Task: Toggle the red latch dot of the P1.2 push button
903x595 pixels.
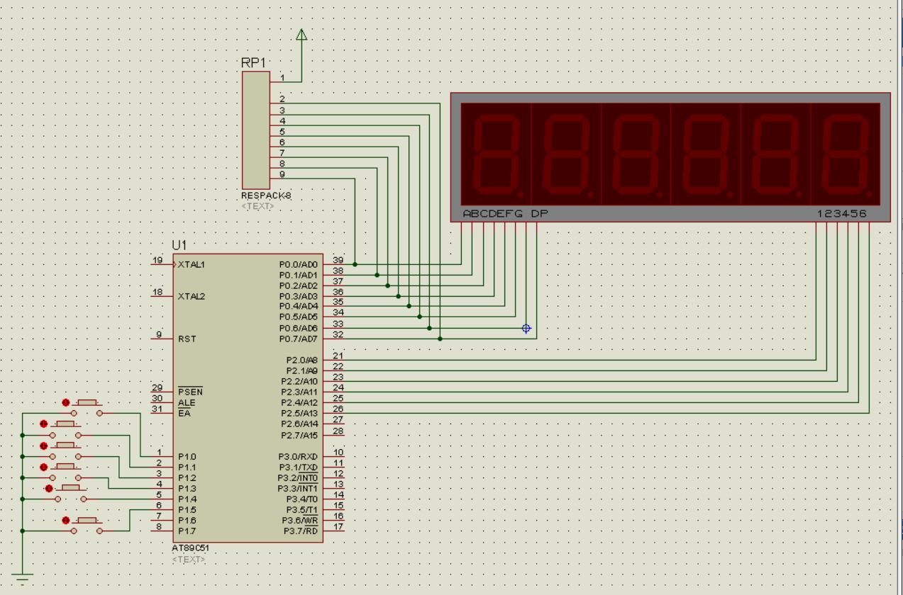Action: 44,446
